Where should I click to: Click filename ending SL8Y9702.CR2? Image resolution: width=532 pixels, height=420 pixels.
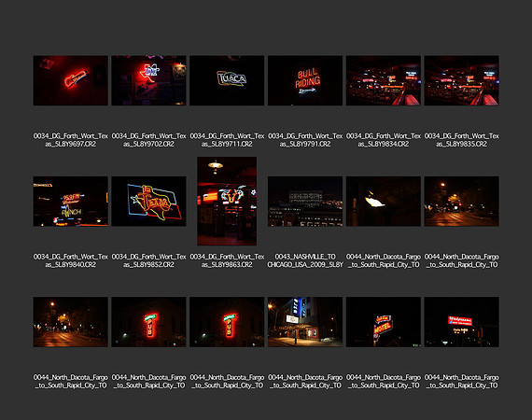(148, 140)
